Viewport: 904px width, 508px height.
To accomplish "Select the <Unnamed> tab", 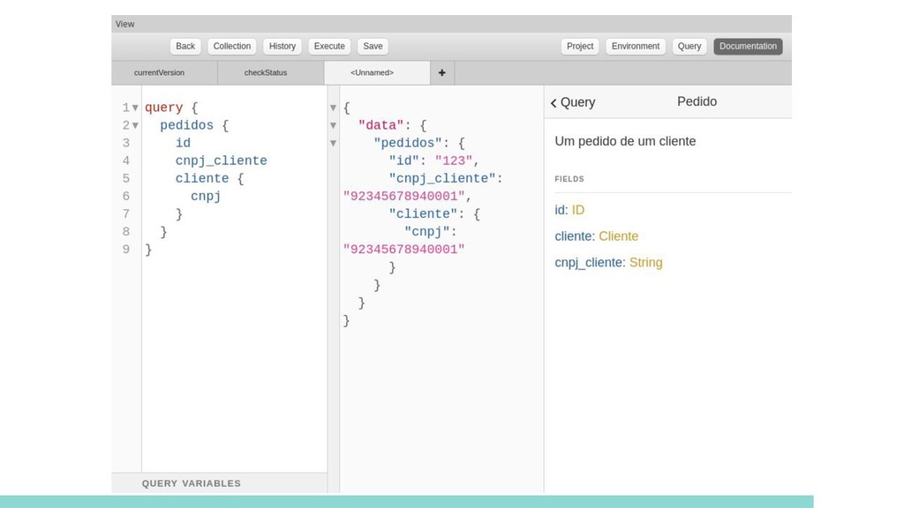I will 372,73.
